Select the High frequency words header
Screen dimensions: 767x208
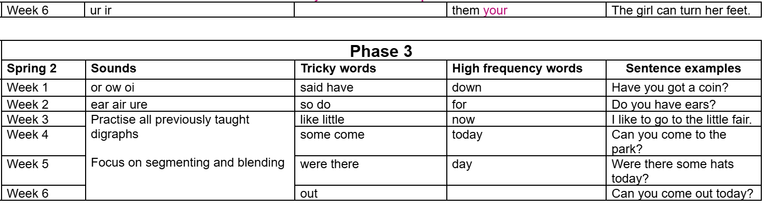click(517, 68)
